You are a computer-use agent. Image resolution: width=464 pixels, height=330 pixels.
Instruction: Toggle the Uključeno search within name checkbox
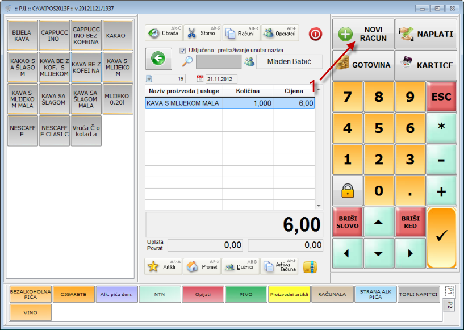183,51
